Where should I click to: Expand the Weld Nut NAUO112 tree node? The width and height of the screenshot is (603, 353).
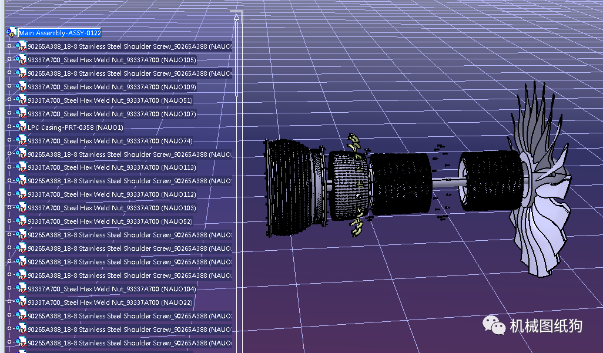click(9, 193)
